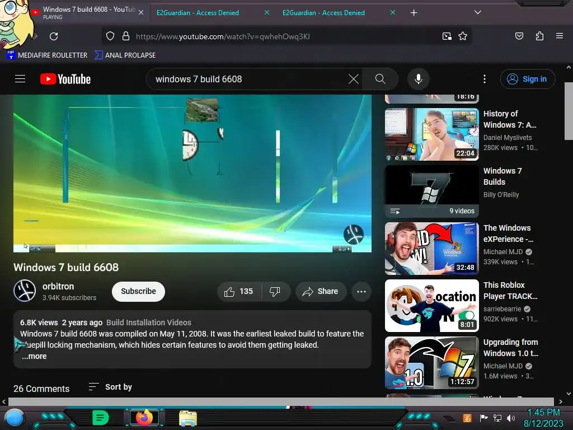The height and width of the screenshot is (430, 573).
Task: Click Firefox icon in taskbar
Action: pos(144,418)
